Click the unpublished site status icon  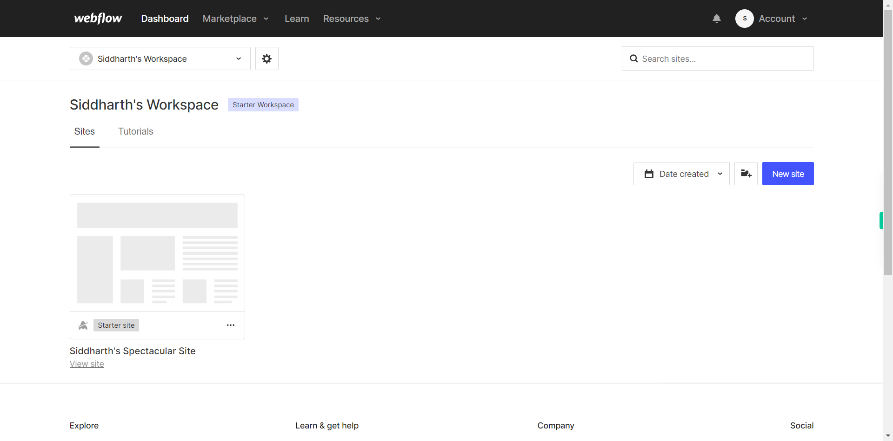pos(83,325)
